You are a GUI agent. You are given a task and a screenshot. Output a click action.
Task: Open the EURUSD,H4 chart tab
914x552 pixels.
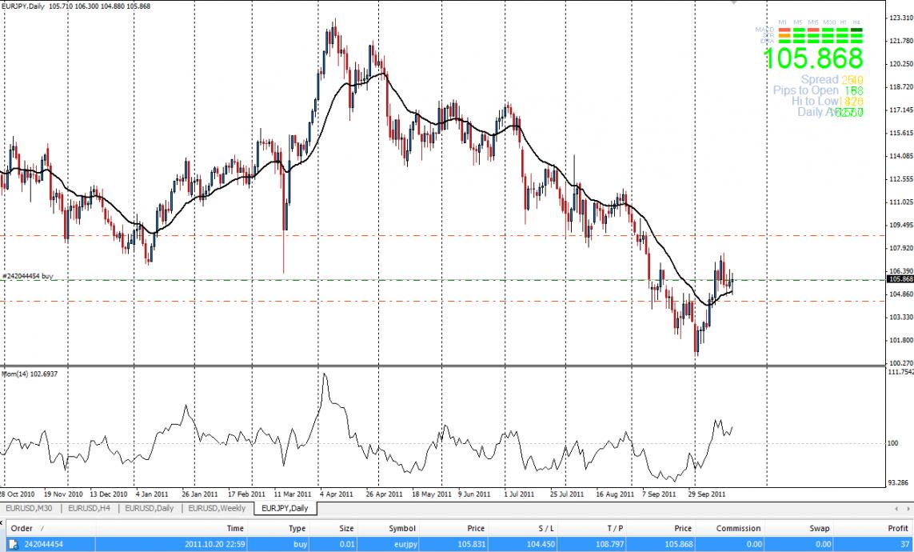(x=90, y=508)
